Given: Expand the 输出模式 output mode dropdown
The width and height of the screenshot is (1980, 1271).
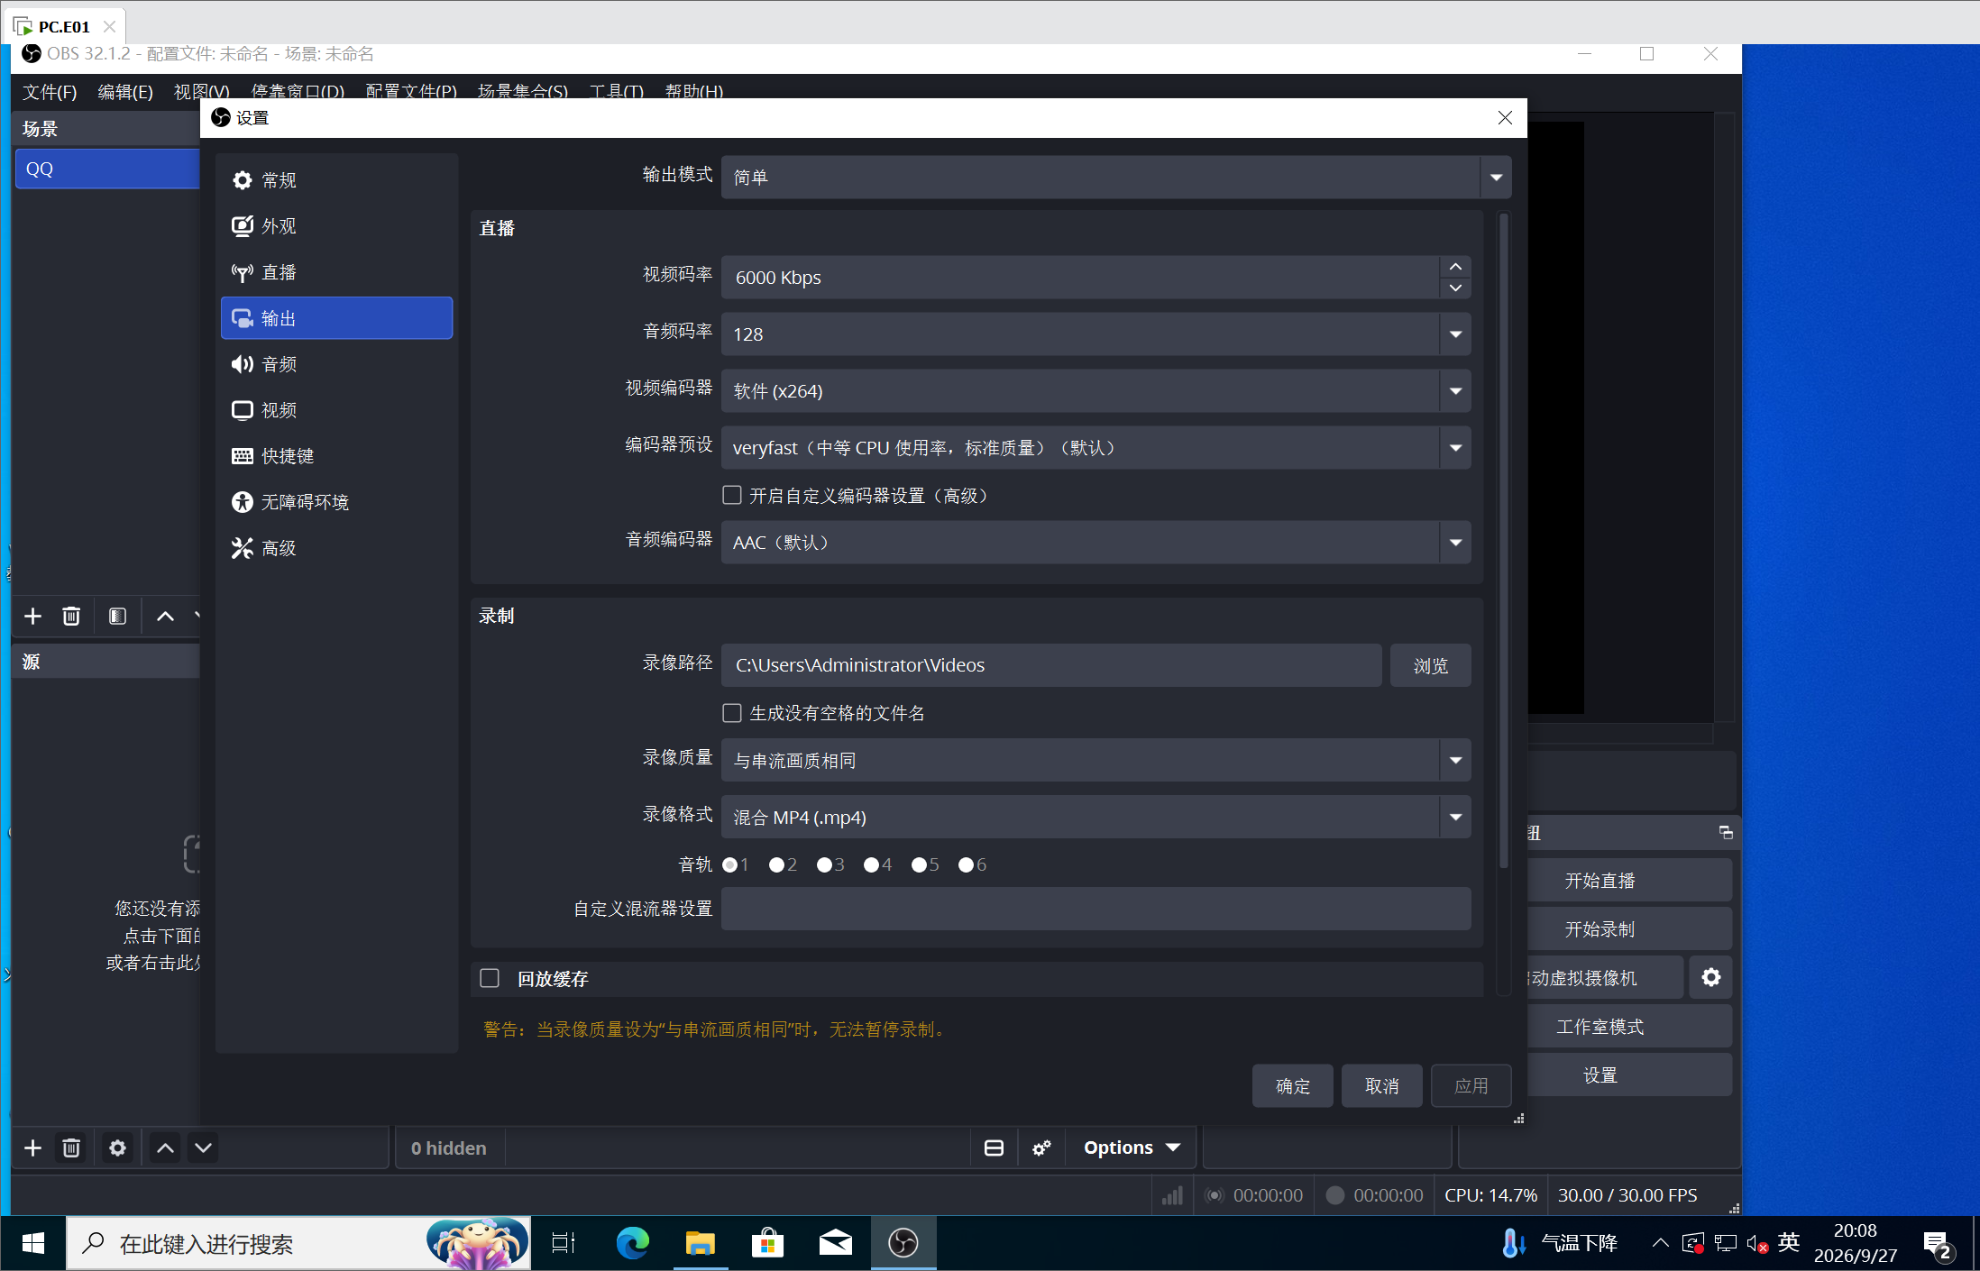Looking at the screenshot, I should tap(1116, 177).
